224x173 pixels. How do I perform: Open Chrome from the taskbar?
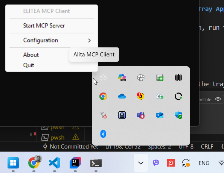(34, 162)
